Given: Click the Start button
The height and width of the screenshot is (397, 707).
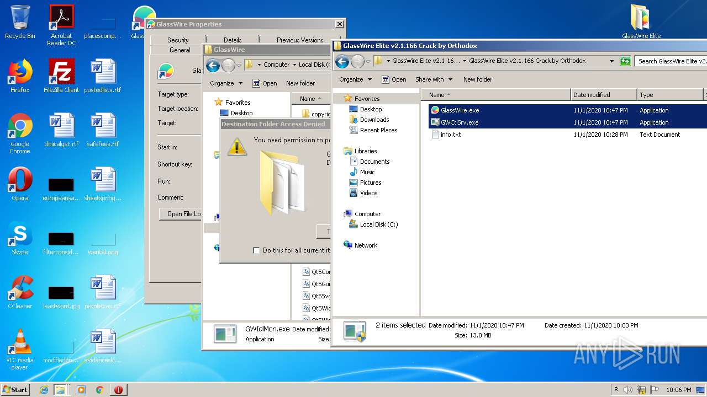Looking at the screenshot, I should 15,390.
